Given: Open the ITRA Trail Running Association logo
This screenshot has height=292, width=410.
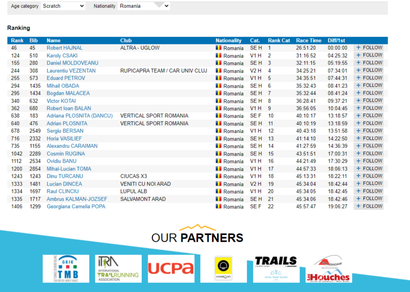Looking at the screenshot, I should [118, 269].
